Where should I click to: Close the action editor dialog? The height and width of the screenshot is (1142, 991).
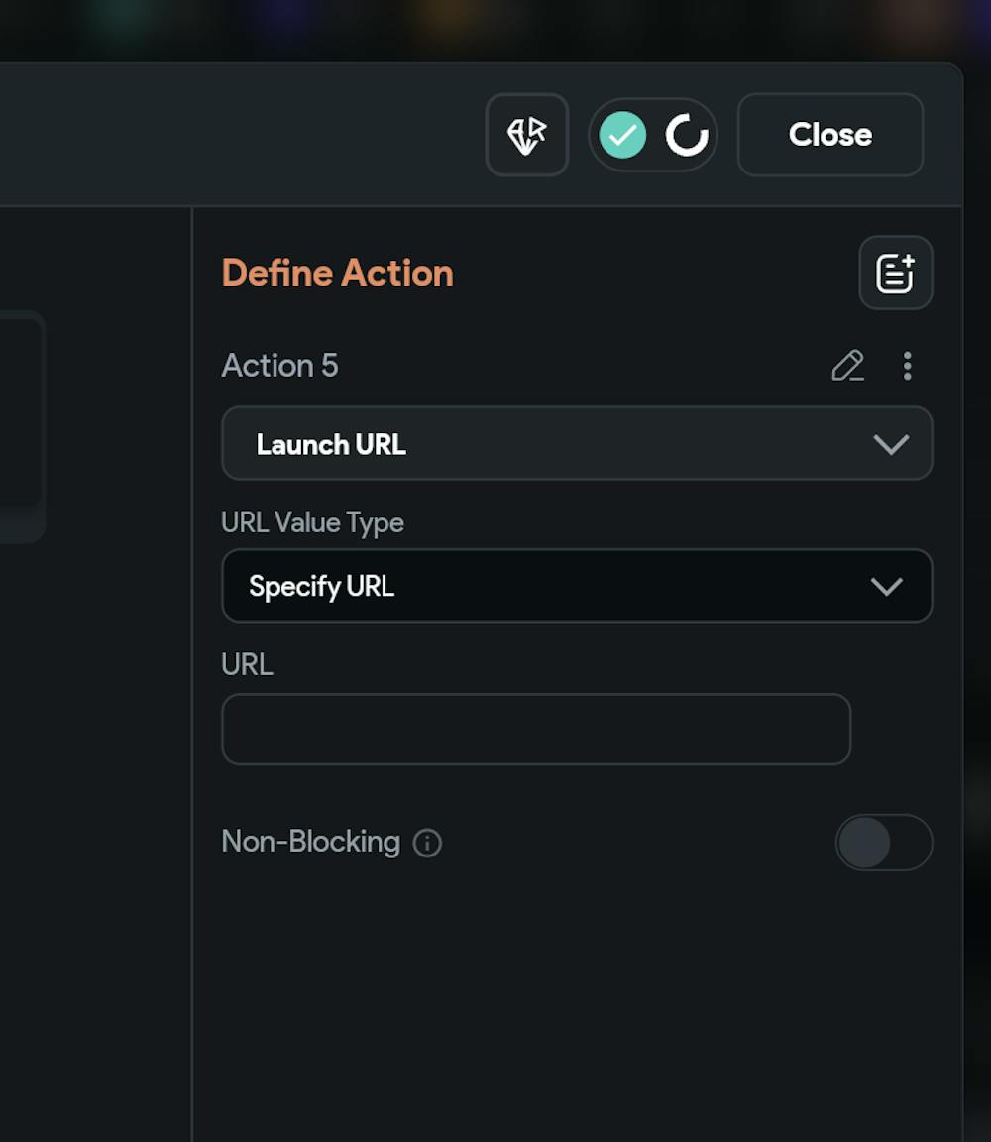click(x=830, y=135)
